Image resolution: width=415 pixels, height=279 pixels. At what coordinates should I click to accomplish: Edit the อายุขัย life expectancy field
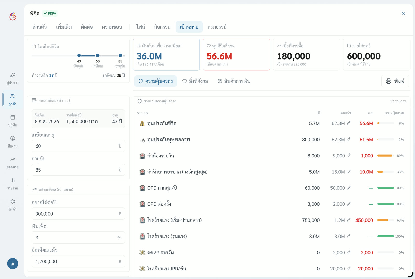[78, 170]
